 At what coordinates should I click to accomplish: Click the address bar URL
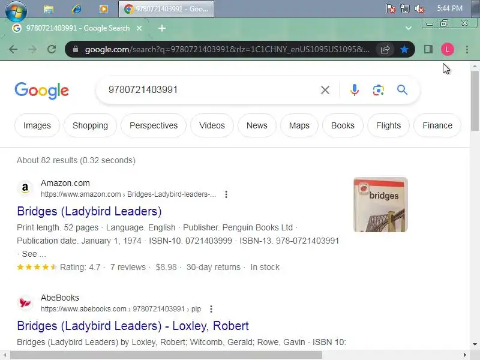tap(227, 49)
